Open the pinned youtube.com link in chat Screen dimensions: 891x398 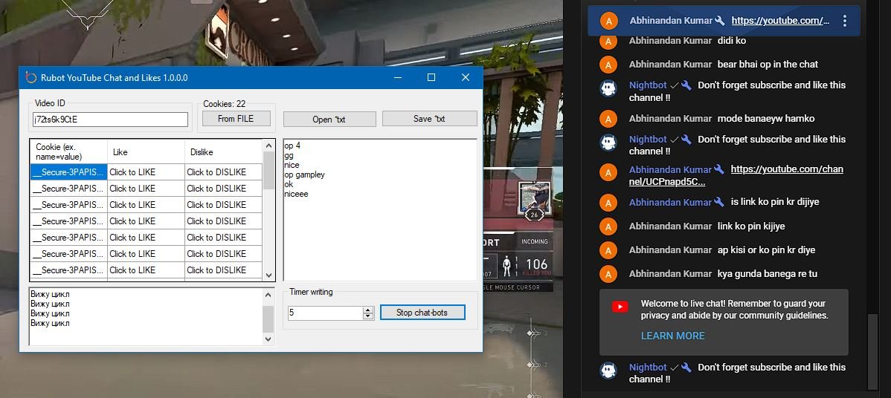(x=779, y=21)
